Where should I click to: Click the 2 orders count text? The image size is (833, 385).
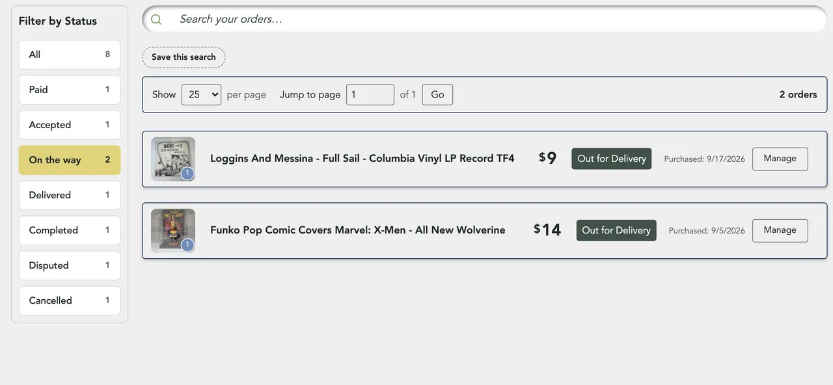tap(799, 94)
